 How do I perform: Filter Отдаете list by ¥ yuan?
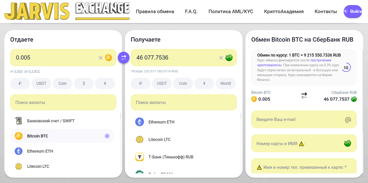(x=105, y=83)
